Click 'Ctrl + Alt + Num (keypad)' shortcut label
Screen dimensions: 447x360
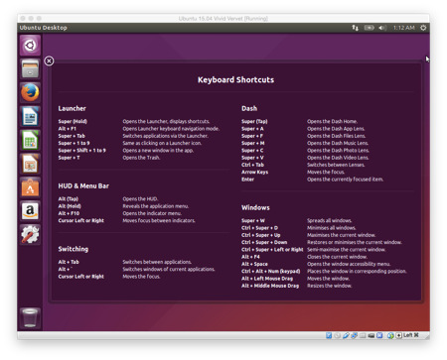coord(271,271)
